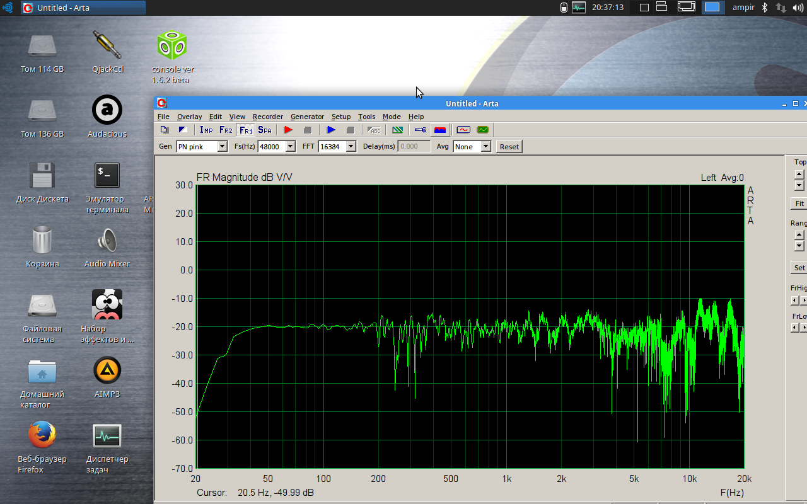Open the Fs(Hz) 48000 dropdown
Viewport: 807px width, 504px height.
click(290, 147)
